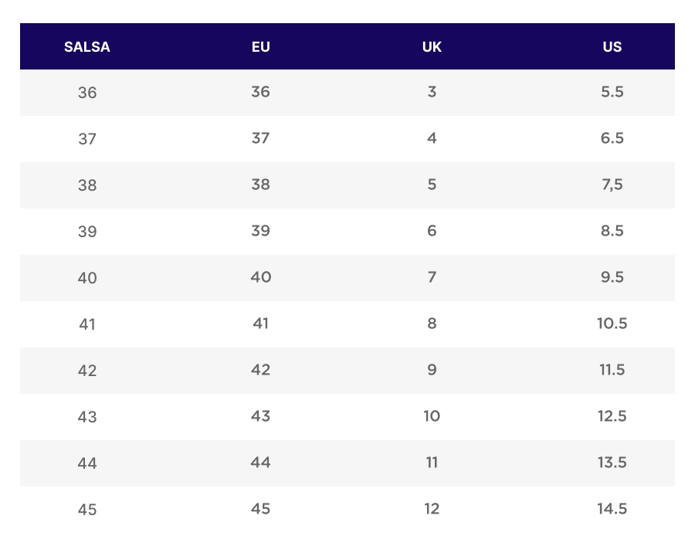Click EU column size 40 cell

(261, 277)
